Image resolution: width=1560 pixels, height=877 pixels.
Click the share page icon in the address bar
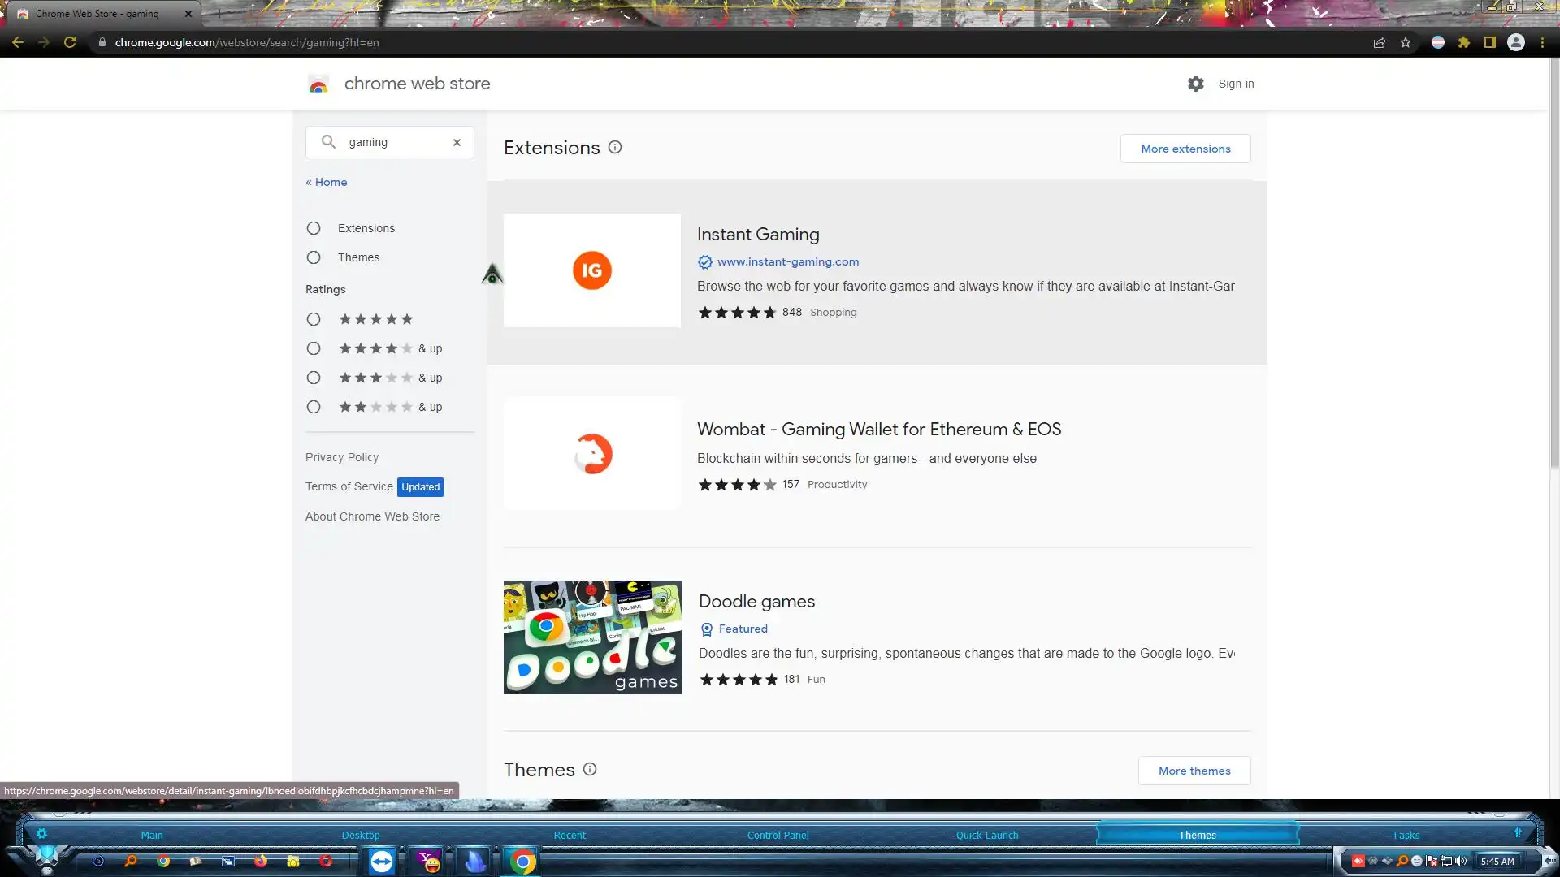pyautogui.click(x=1379, y=42)
